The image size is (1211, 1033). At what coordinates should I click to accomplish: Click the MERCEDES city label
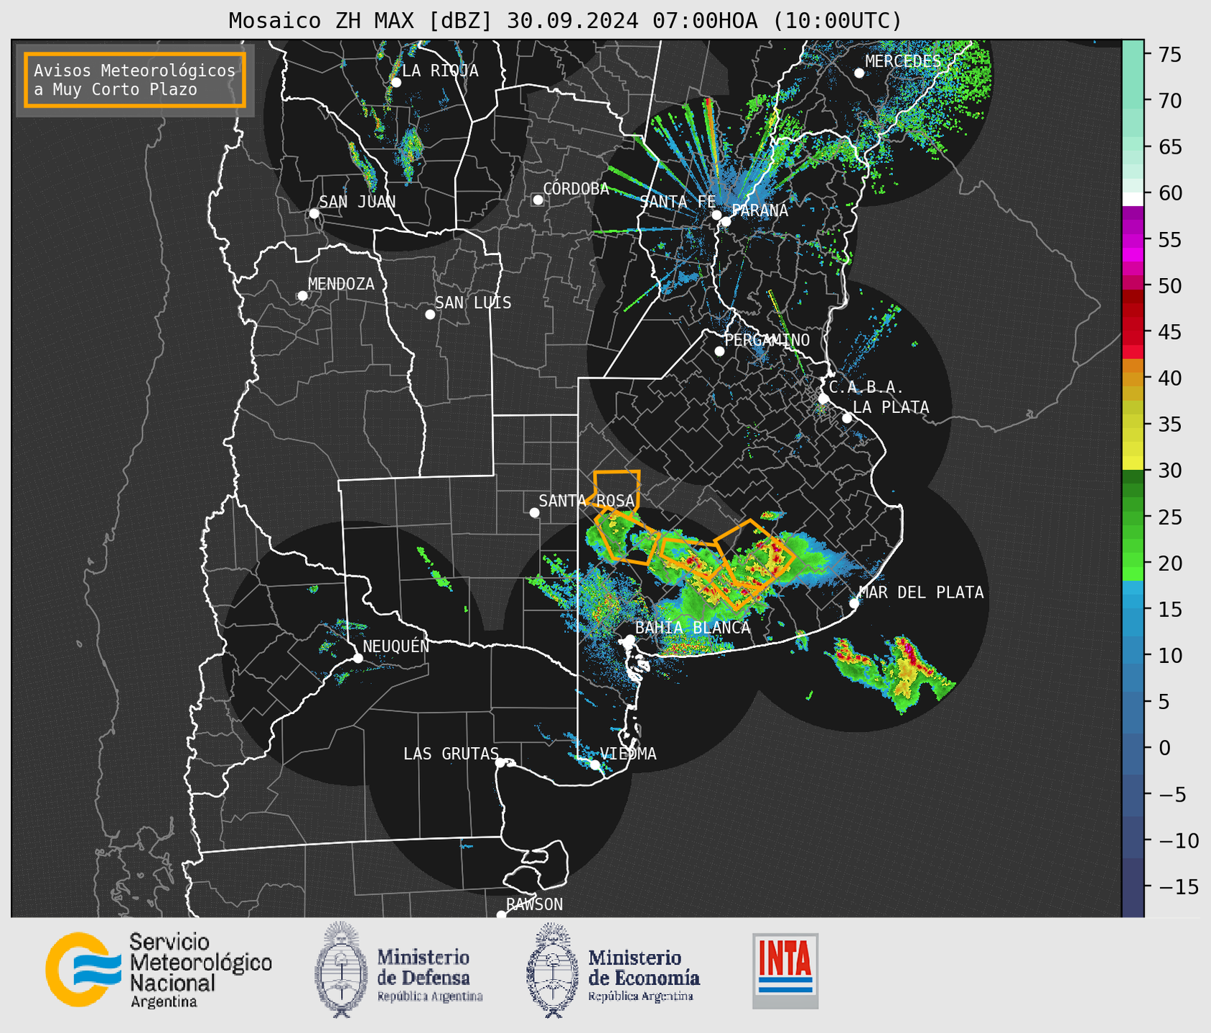click(903, 62)
